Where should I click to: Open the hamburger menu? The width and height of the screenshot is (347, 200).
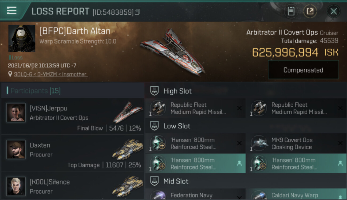pos(12,11)
